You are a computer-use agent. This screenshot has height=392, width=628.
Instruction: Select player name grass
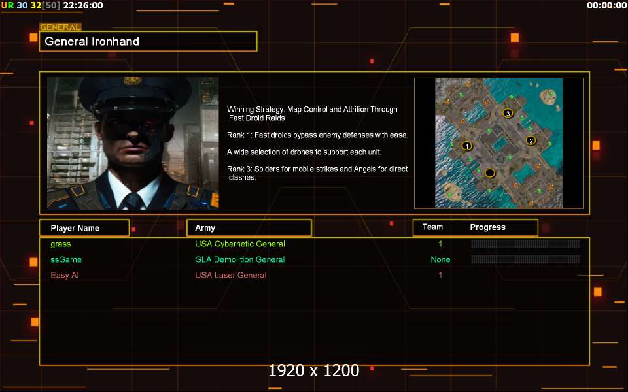[60, 244]
